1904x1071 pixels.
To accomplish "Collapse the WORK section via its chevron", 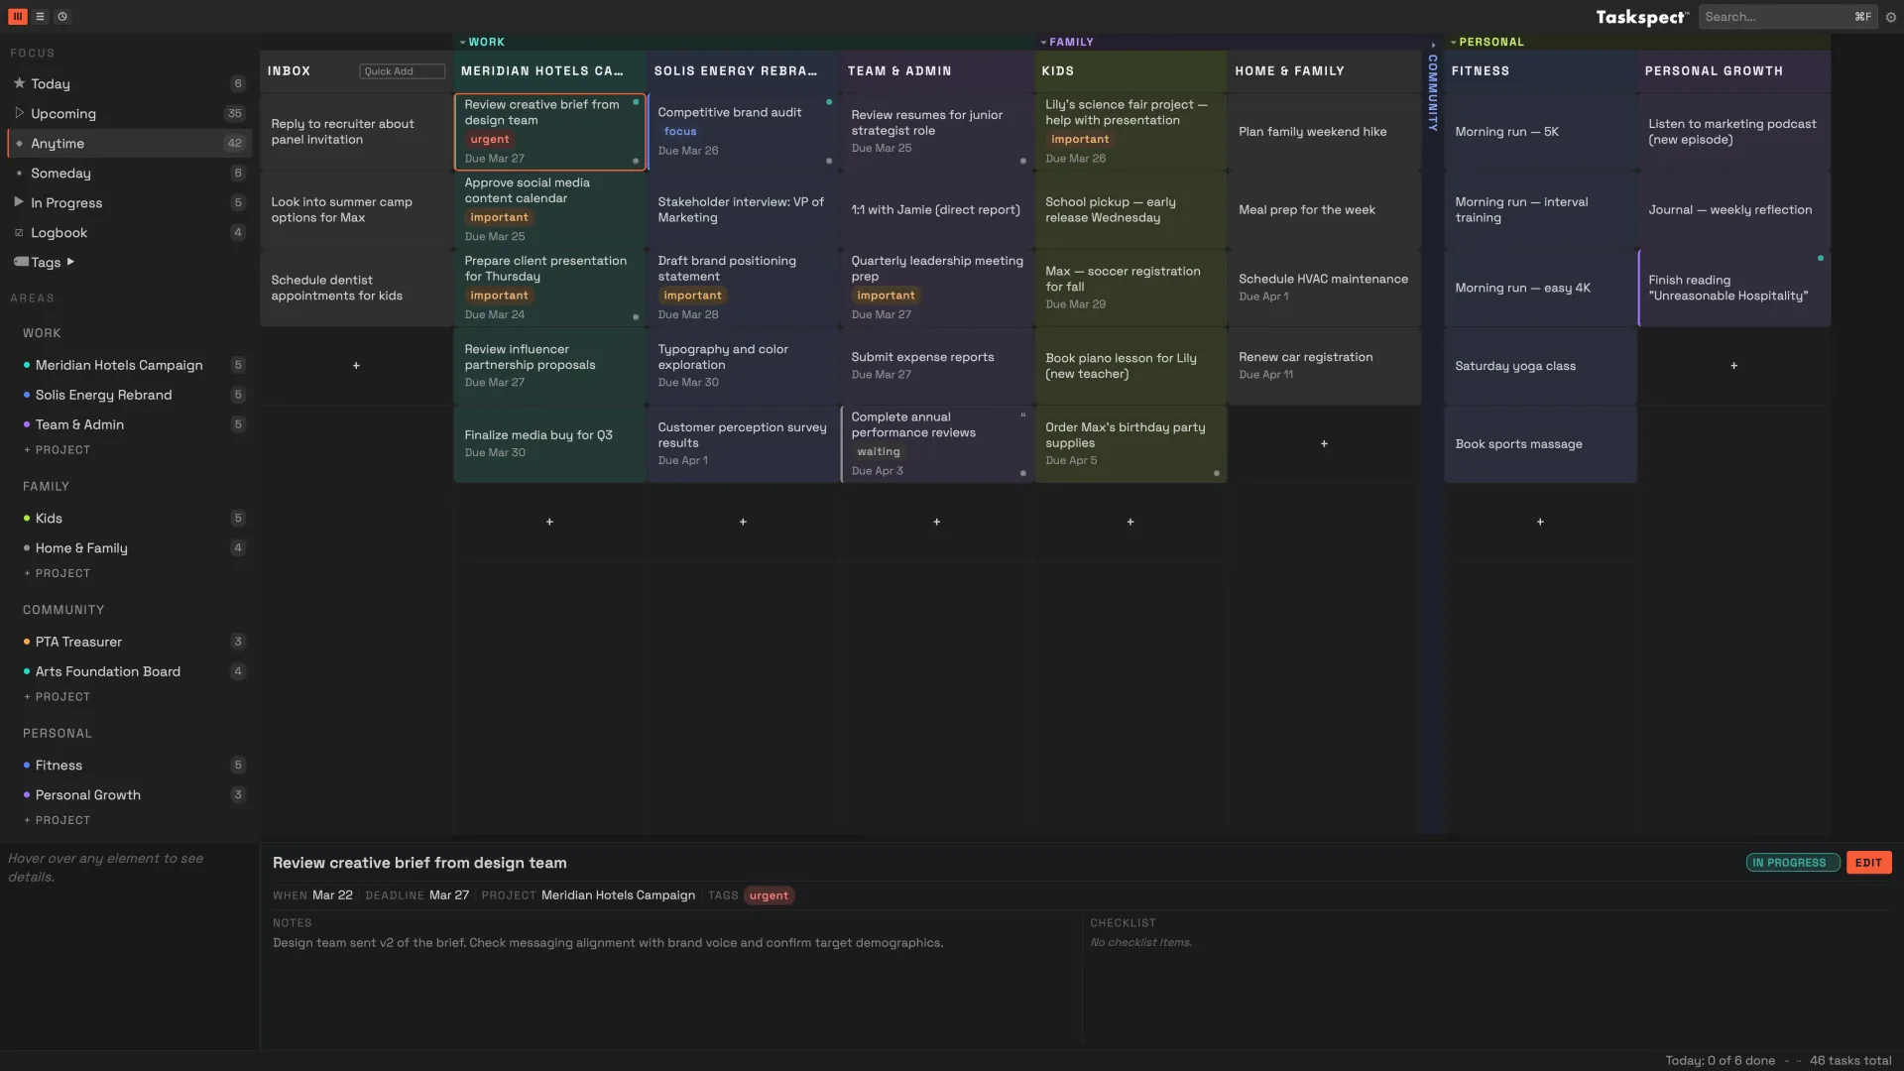I will tap(462, 42).
